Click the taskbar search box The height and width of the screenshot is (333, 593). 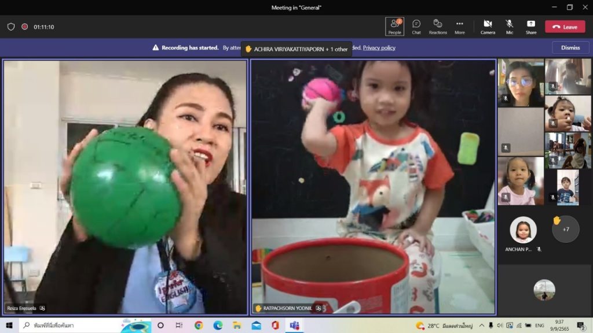point(85,325)
